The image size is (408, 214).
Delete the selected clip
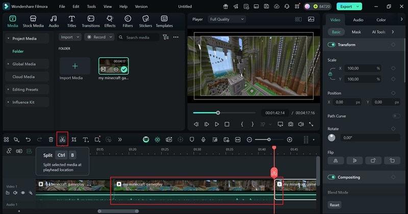tap(51, 140)
